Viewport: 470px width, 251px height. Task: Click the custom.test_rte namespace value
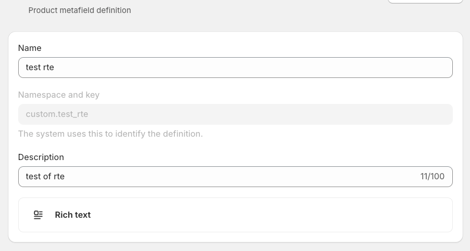click(54, 114)
